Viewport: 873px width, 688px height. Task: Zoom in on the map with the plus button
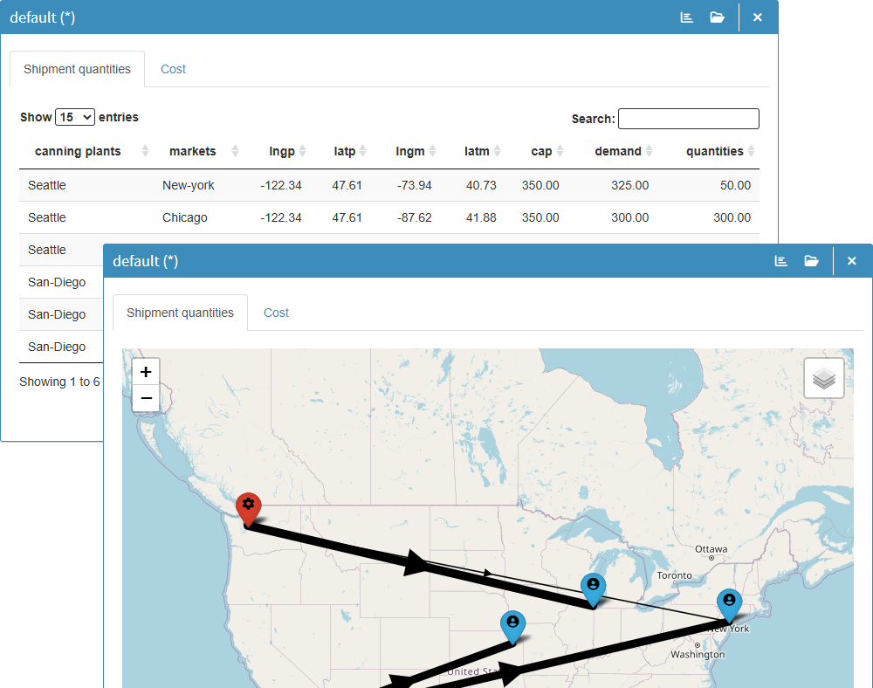146,371
